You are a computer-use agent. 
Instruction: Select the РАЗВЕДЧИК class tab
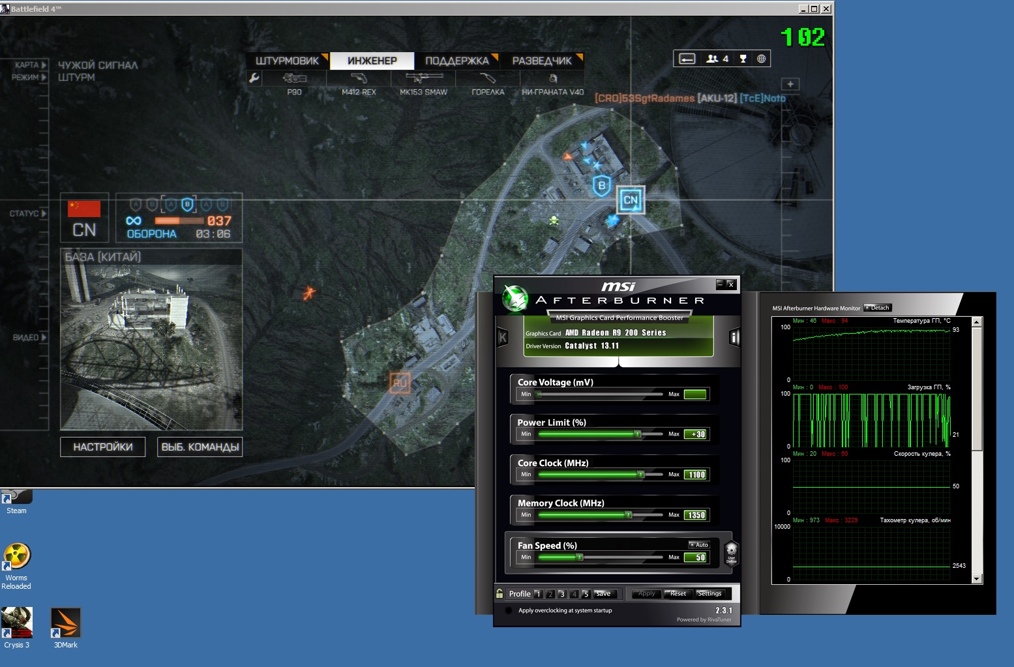[x=542, y=61]
